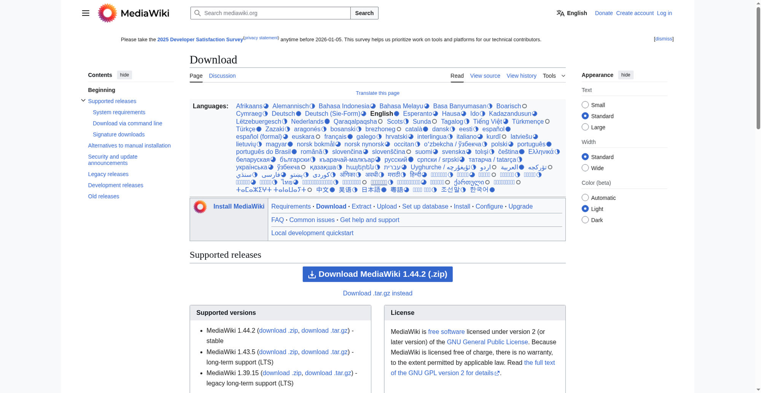Collapse the Supported releases contents section
The image size is (761, 393).
point(83,101)
